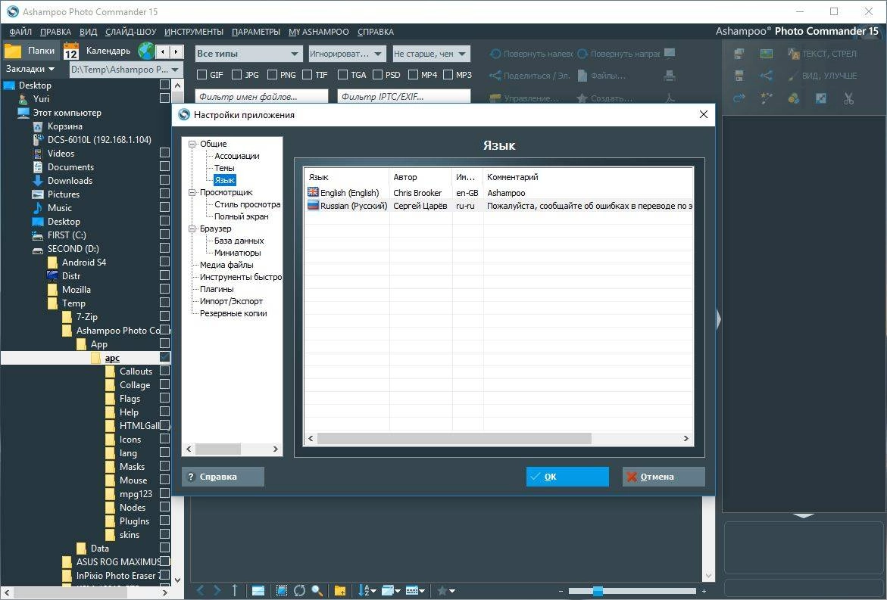Toggle the GIF file type checkbox
The width and height of the screenshot is (887, 600).
[x=201, y=75]
